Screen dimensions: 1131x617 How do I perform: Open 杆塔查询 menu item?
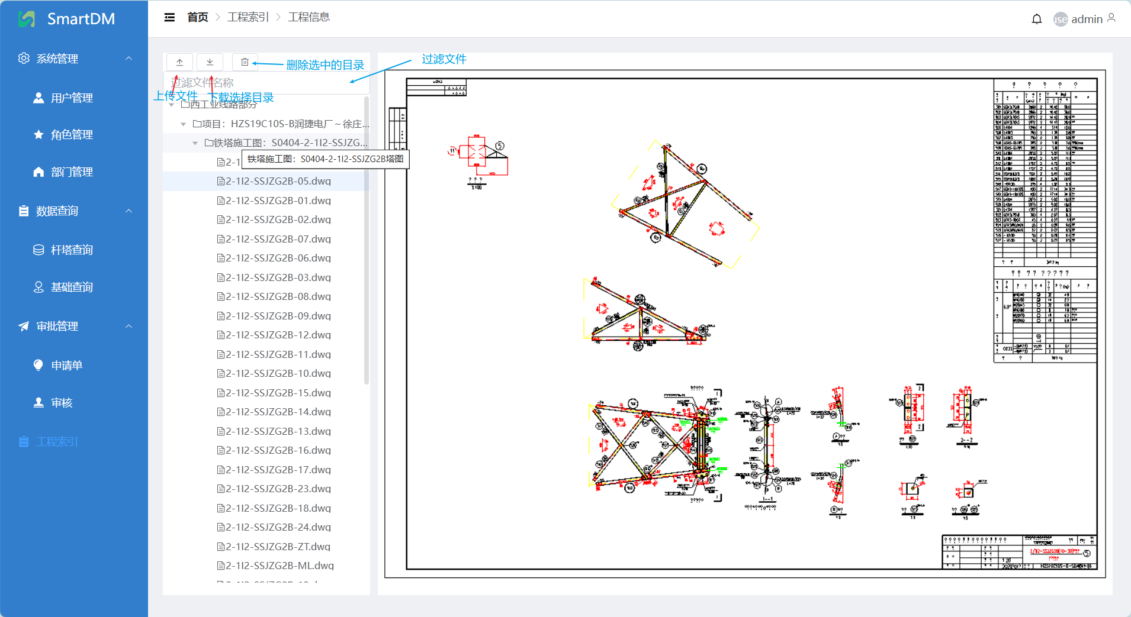point(74,250)
